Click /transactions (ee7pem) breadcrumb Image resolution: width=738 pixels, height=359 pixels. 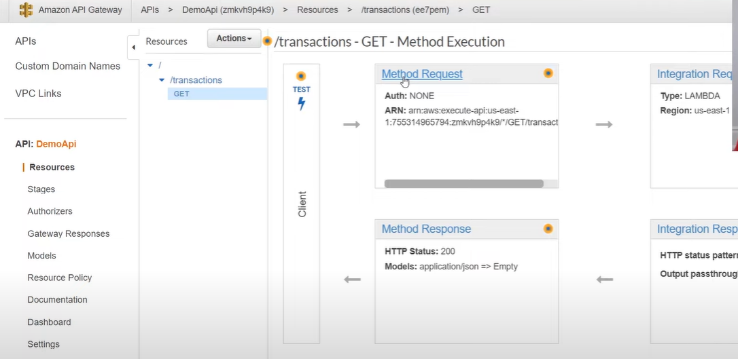406,10
